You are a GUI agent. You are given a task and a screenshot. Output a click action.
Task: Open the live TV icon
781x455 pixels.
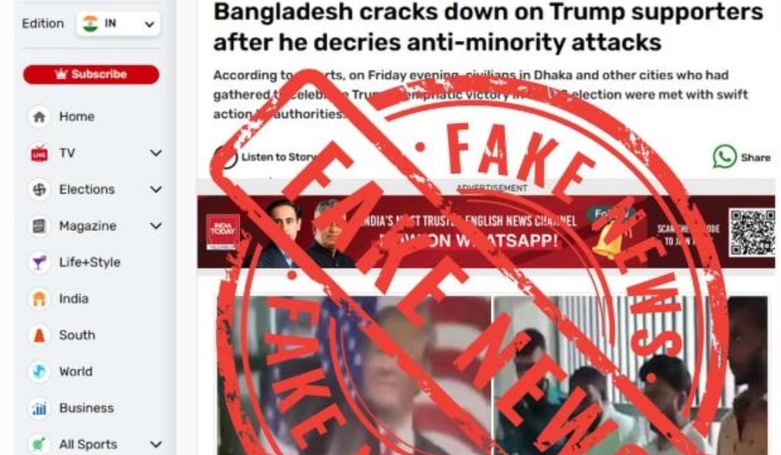[39, 153]
